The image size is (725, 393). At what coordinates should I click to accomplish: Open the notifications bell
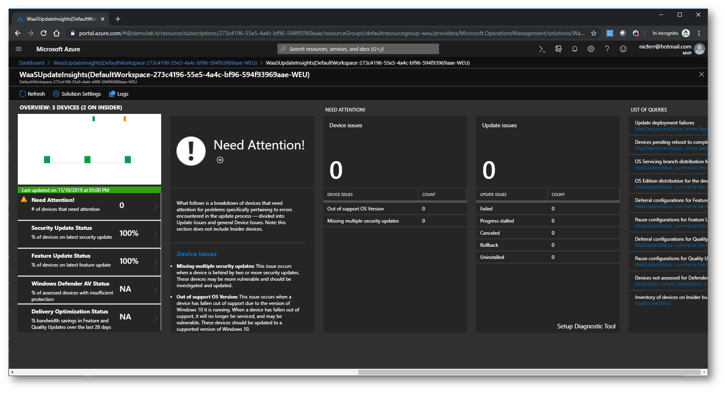[574, 49]
